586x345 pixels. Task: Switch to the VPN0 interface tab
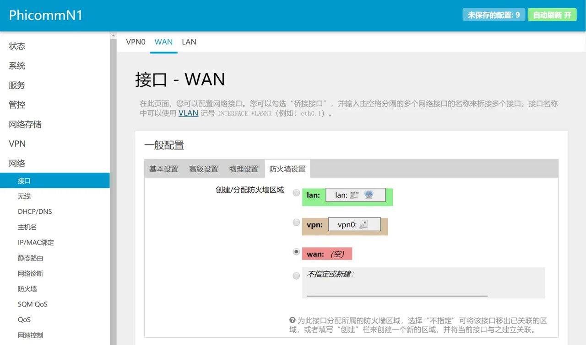(136, 42)
